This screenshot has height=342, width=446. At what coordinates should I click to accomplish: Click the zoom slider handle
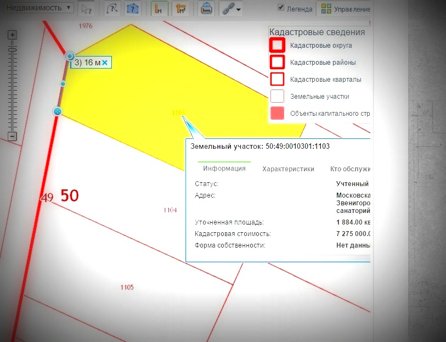coord(13,49)
